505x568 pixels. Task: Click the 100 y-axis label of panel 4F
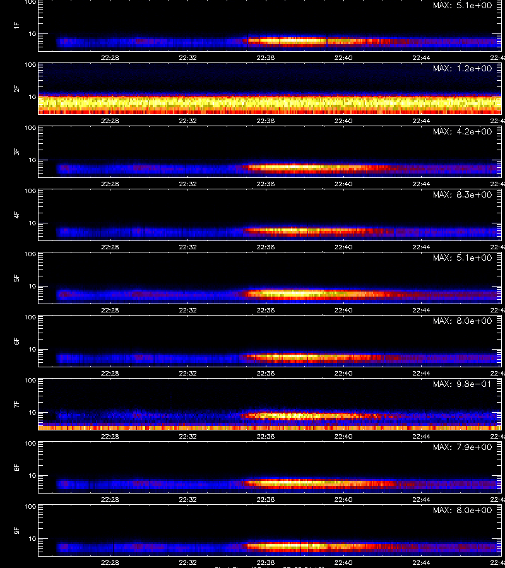[30, 191]
